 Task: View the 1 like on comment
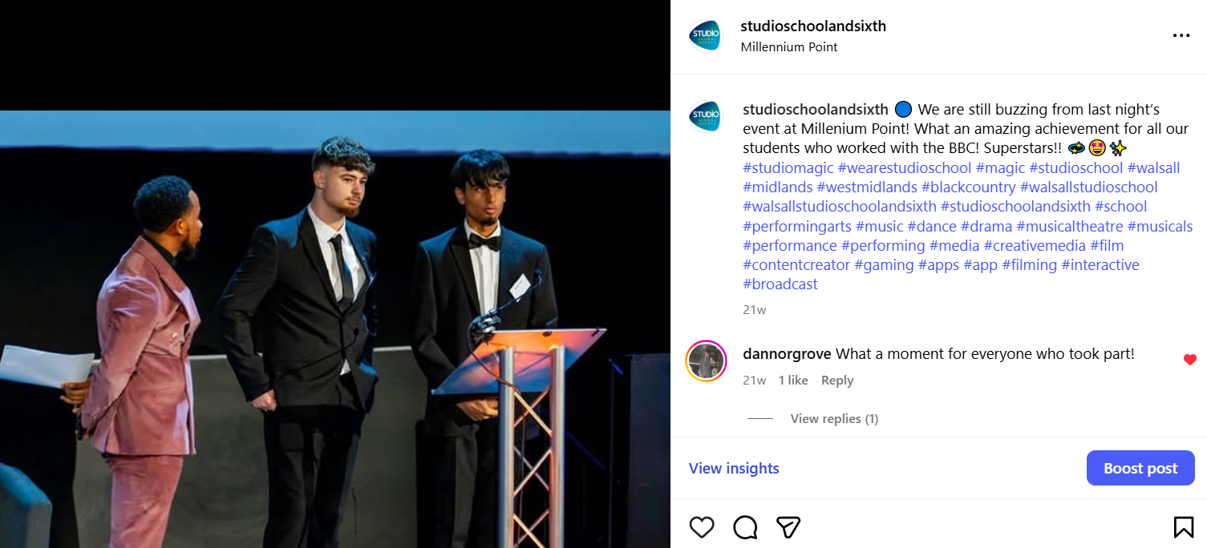tap(793, 381)
